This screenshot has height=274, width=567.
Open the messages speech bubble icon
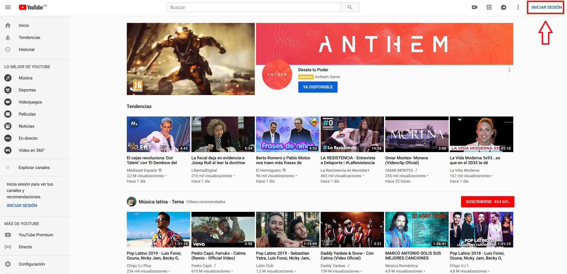(x=504, y=7)
